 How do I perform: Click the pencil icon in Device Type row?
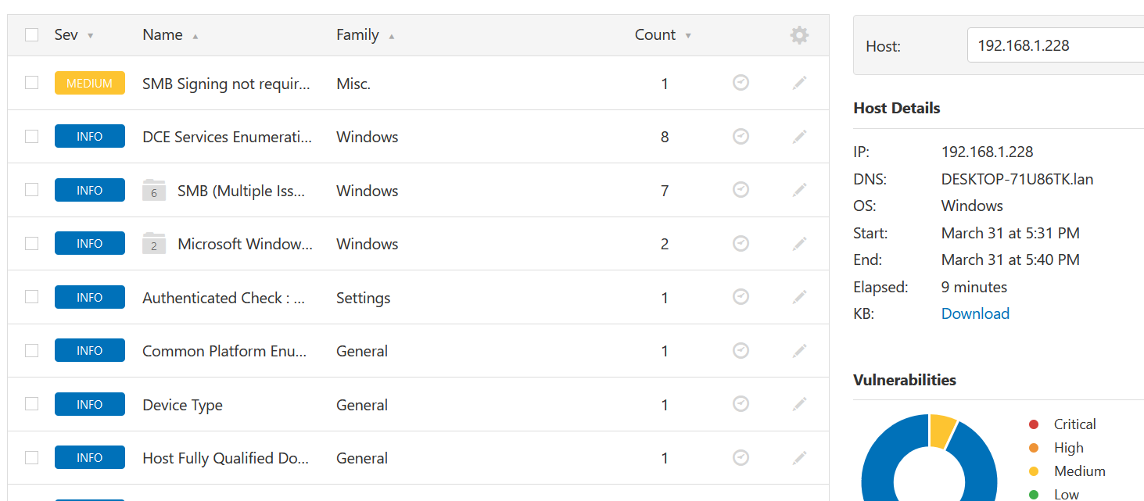[799, 404]
